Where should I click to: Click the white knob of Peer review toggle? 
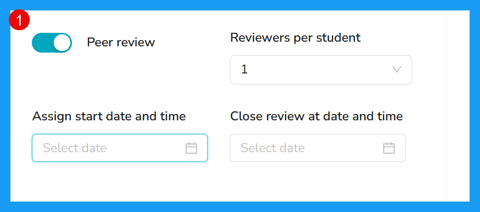pos(62,43)
